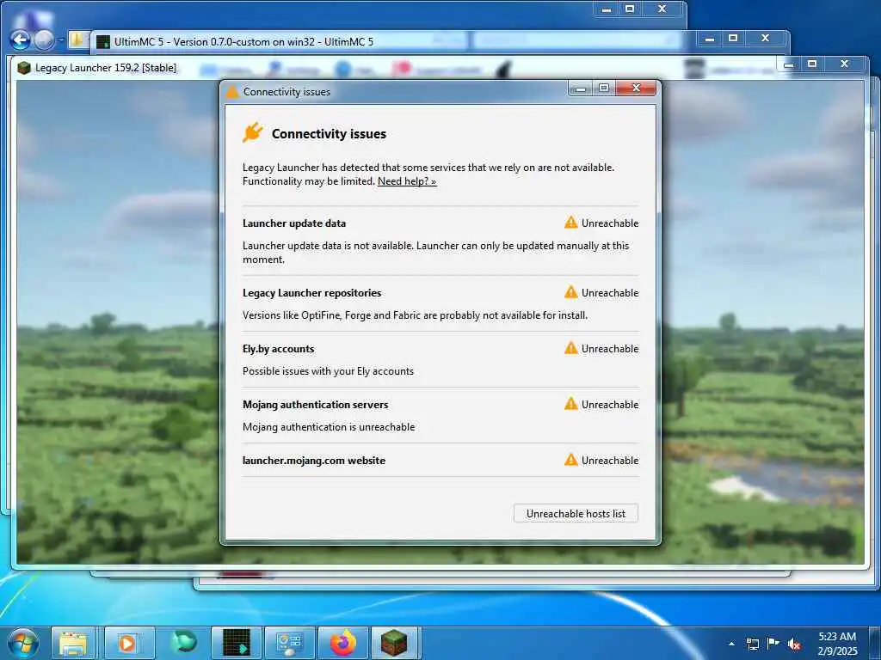Click folder icon in Explorer address bar
Image resolution: width=881 pixels, height=660 pixels.
tap(77, 40)
